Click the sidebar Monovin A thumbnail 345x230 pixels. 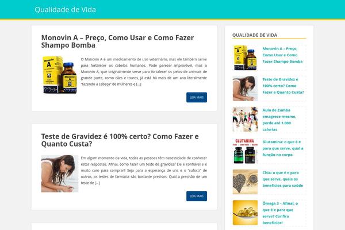coord(245,57)
